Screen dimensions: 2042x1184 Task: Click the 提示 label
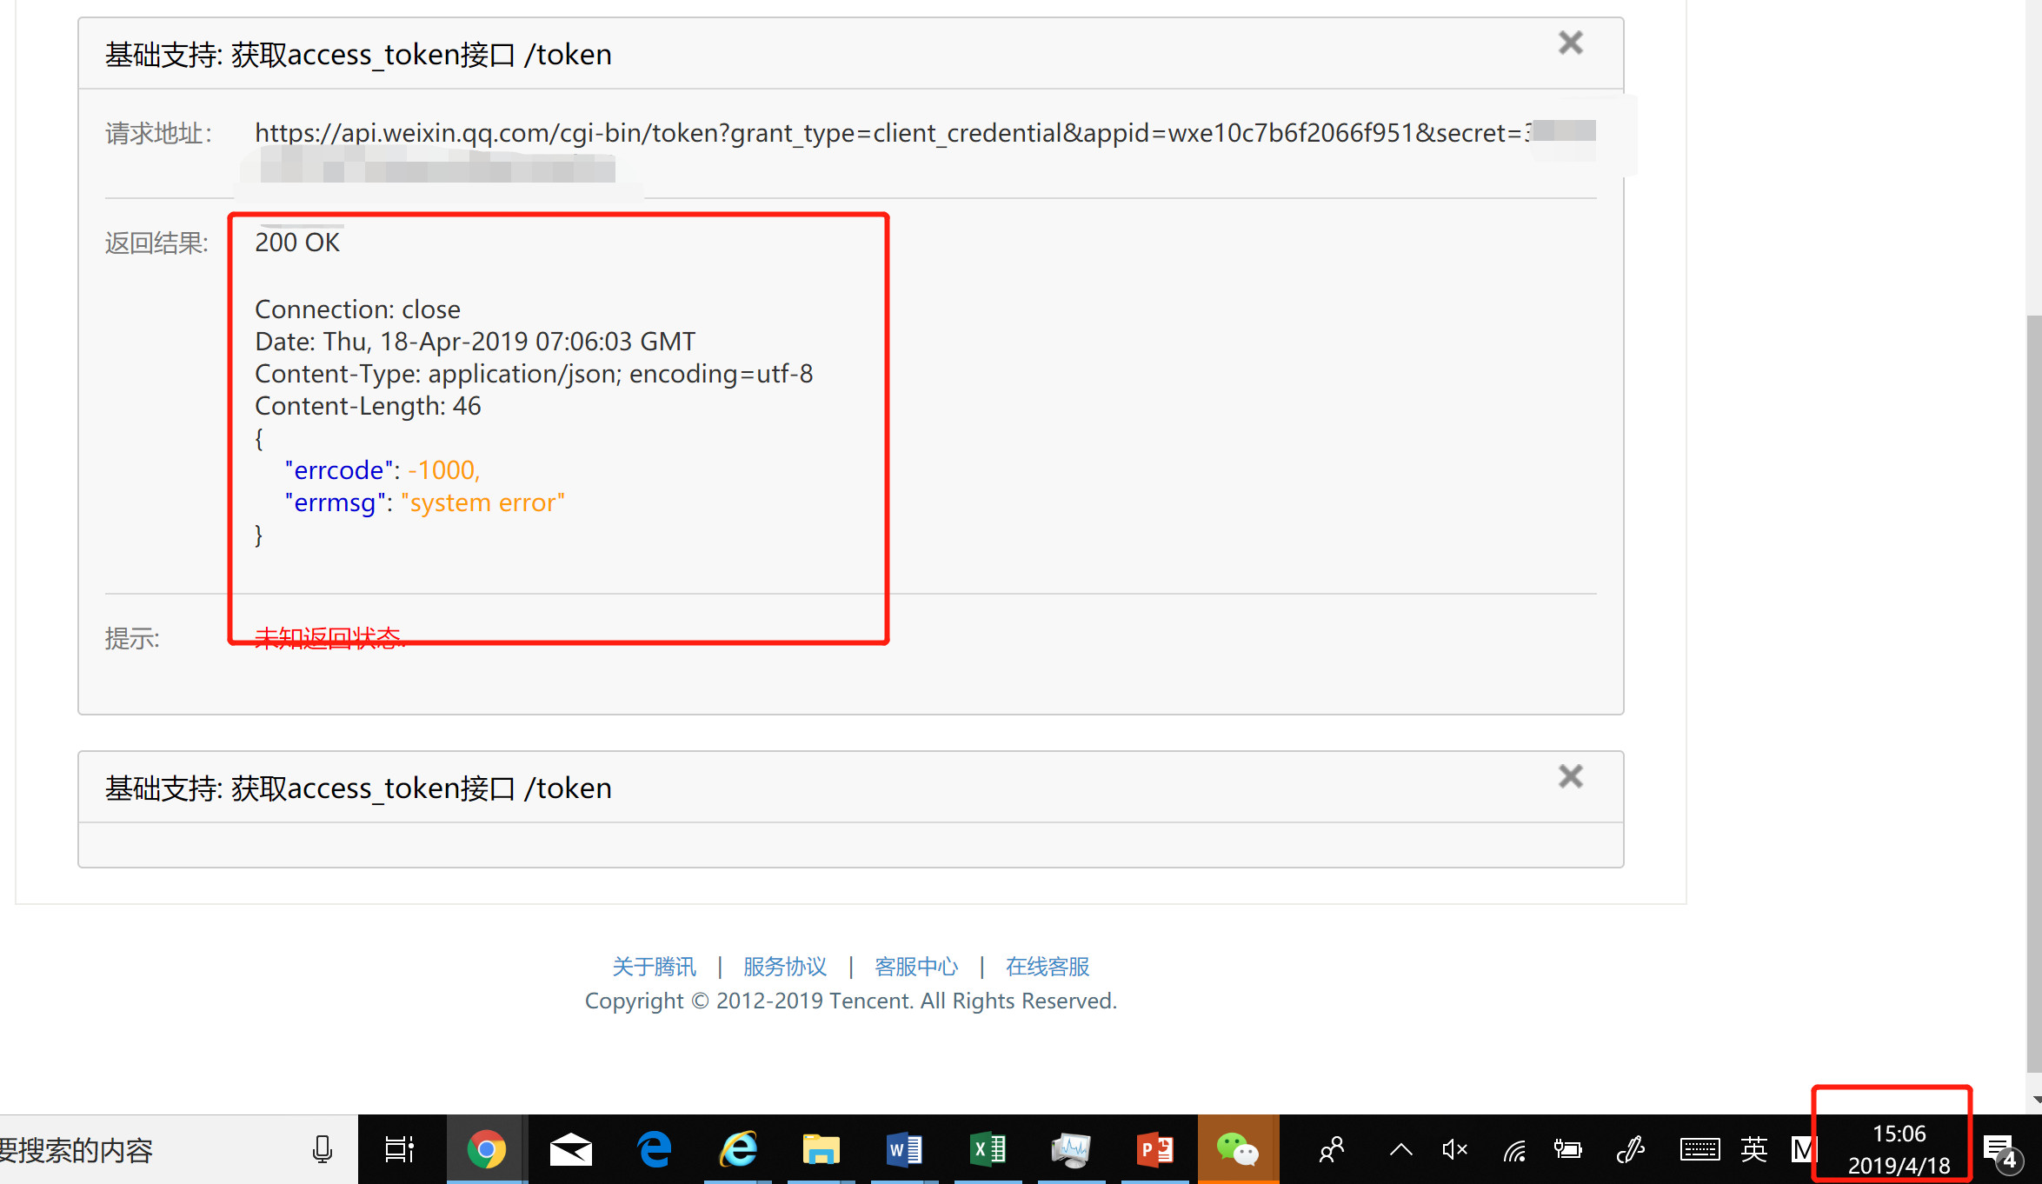[x=132, y=639]
